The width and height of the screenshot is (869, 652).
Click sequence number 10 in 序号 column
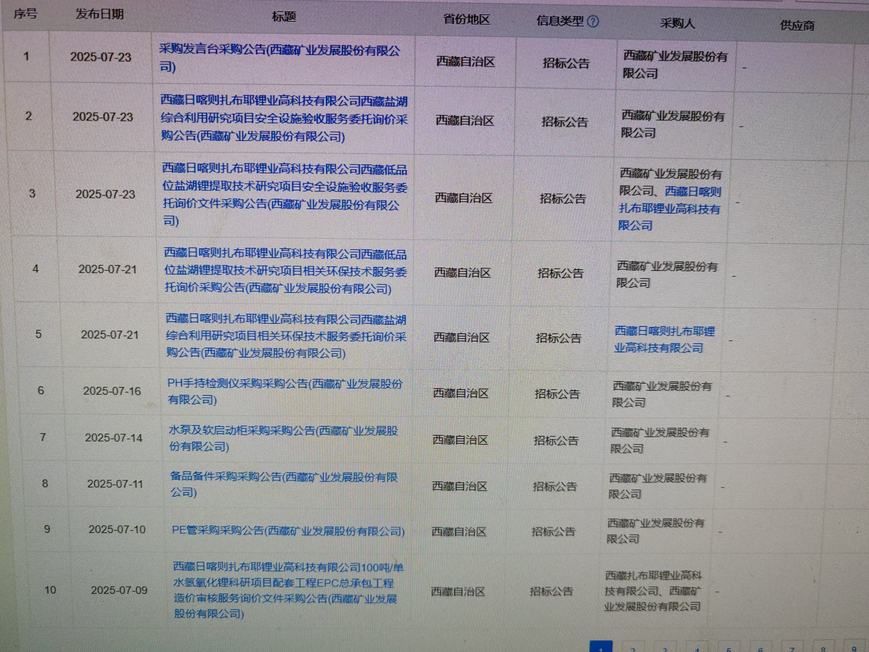point(50,590)
